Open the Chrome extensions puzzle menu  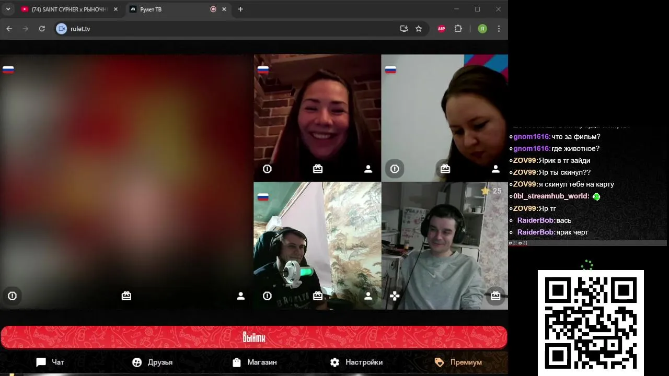click(x=458, y=29)
